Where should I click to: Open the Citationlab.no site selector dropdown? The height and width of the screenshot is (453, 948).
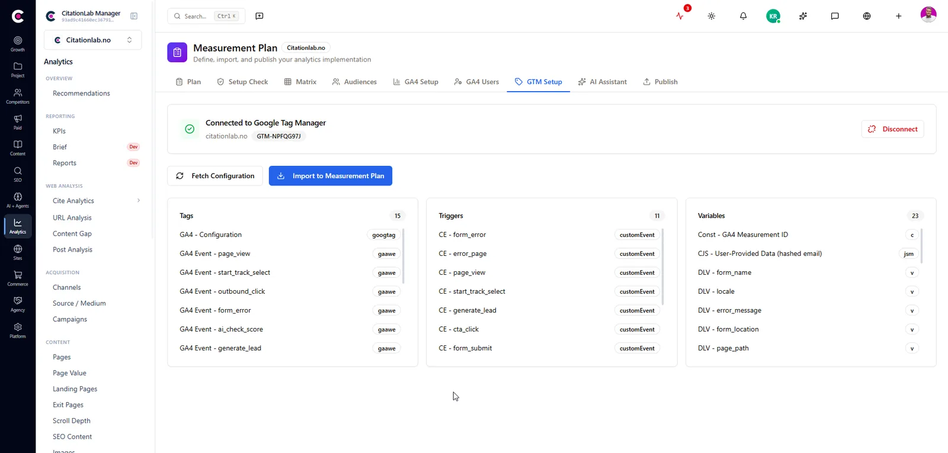click(93, 40)
